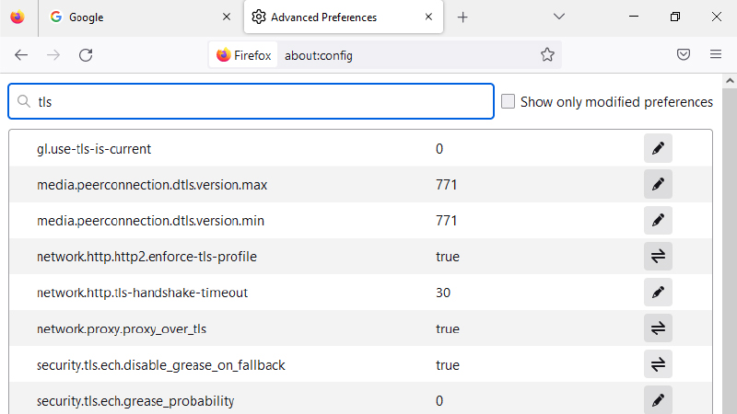This screenshot has height=414, width=737.
Task: Toggle security.tls.ech.disable_grease_on_fallback
Action: pos(658,364)
